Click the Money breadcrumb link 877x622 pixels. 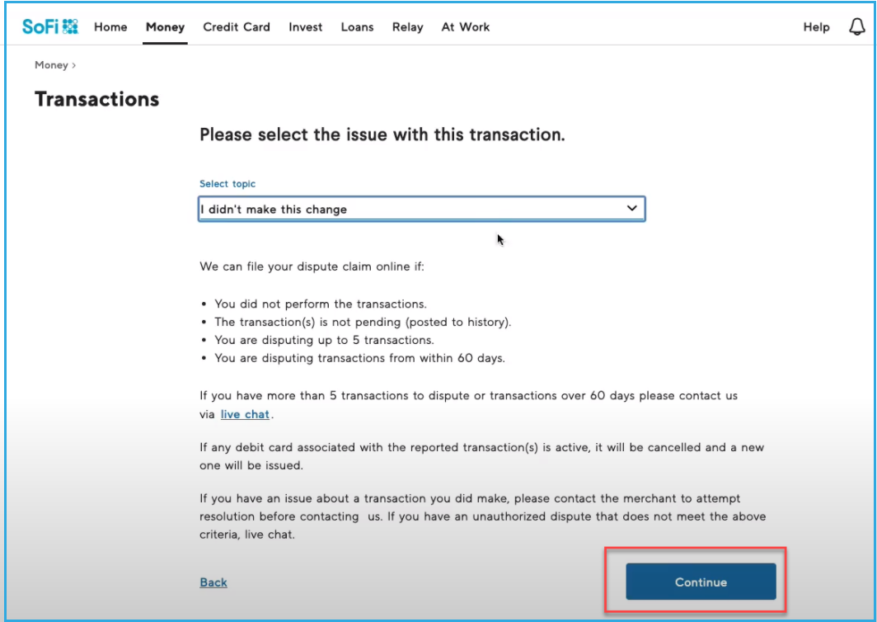[x=51, y=65]
